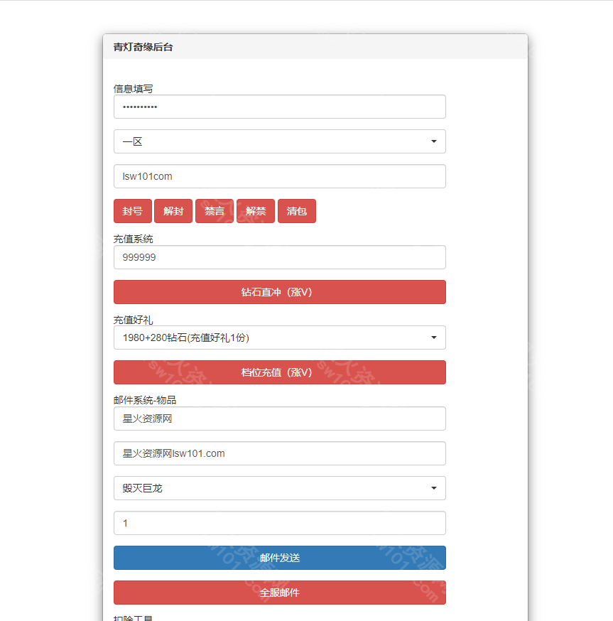Click the masked password input field

279,107
